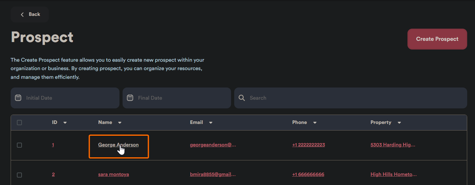The image size is (475, 185).
Task: Select the checkbox for sara montoya row
Action: 19,175
